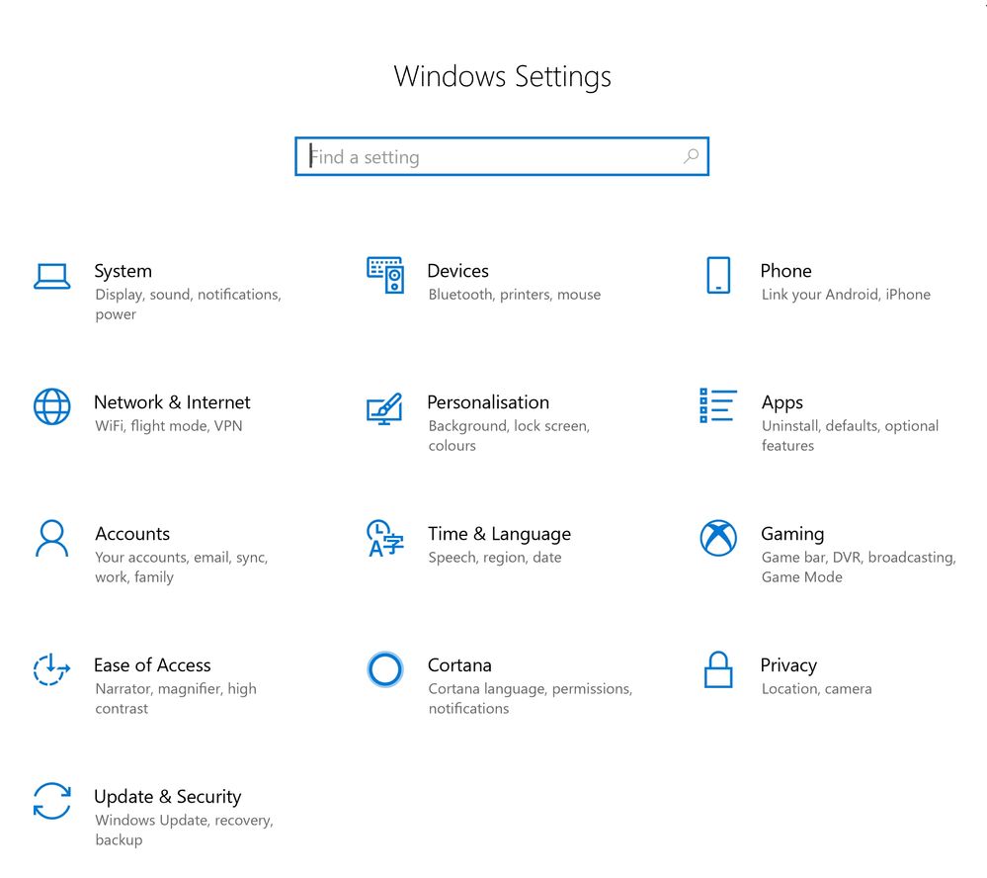Click the 'Personalisation' heading text

(488, 402)
